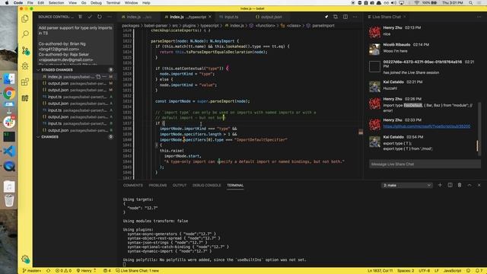Refresh the source control panel
The width and height of the screenshot is (487, 274).
click(100, 17)
